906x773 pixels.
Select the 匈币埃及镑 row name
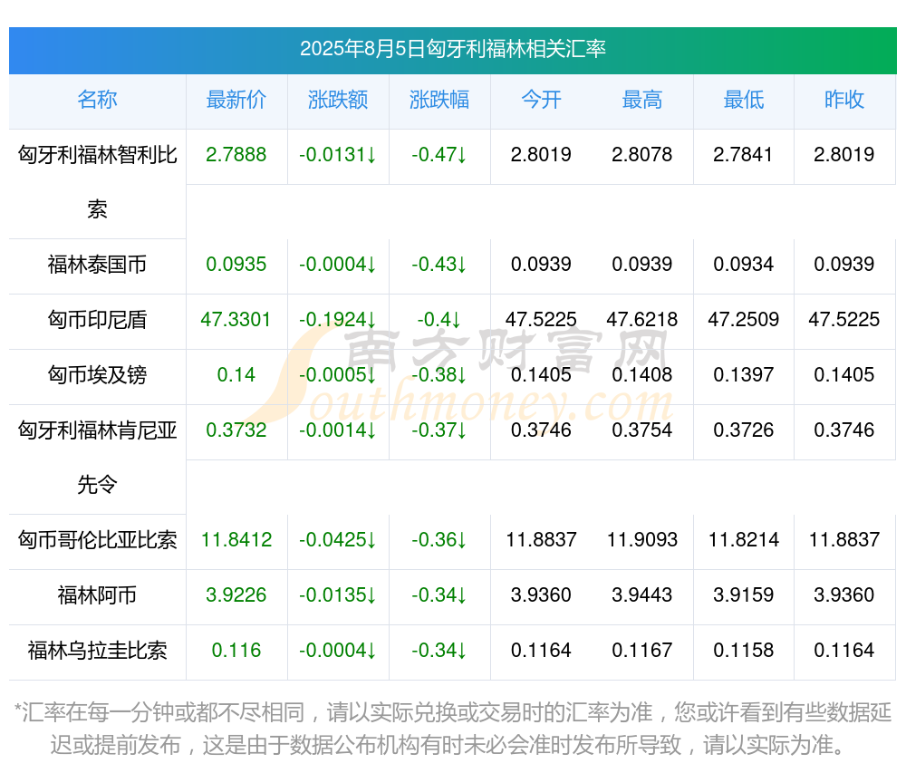pos(97,375)
